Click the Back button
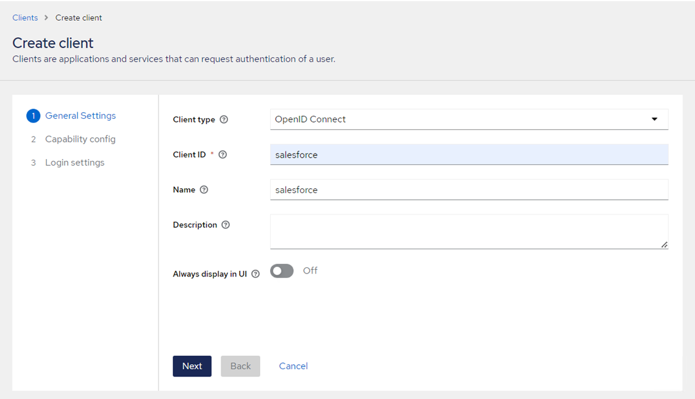This screenshot has height=399, width=695. (240, 366)
